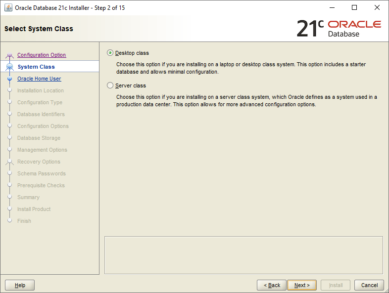The width and height of the screenshot is (389, 293).
Task: Click the Schema Passwords step text
Action: [x=42, y=173]
